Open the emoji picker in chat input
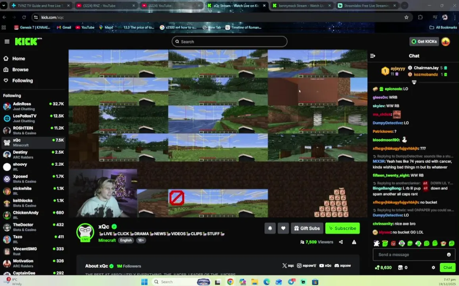The image size is (459, 286). point(449,255)
